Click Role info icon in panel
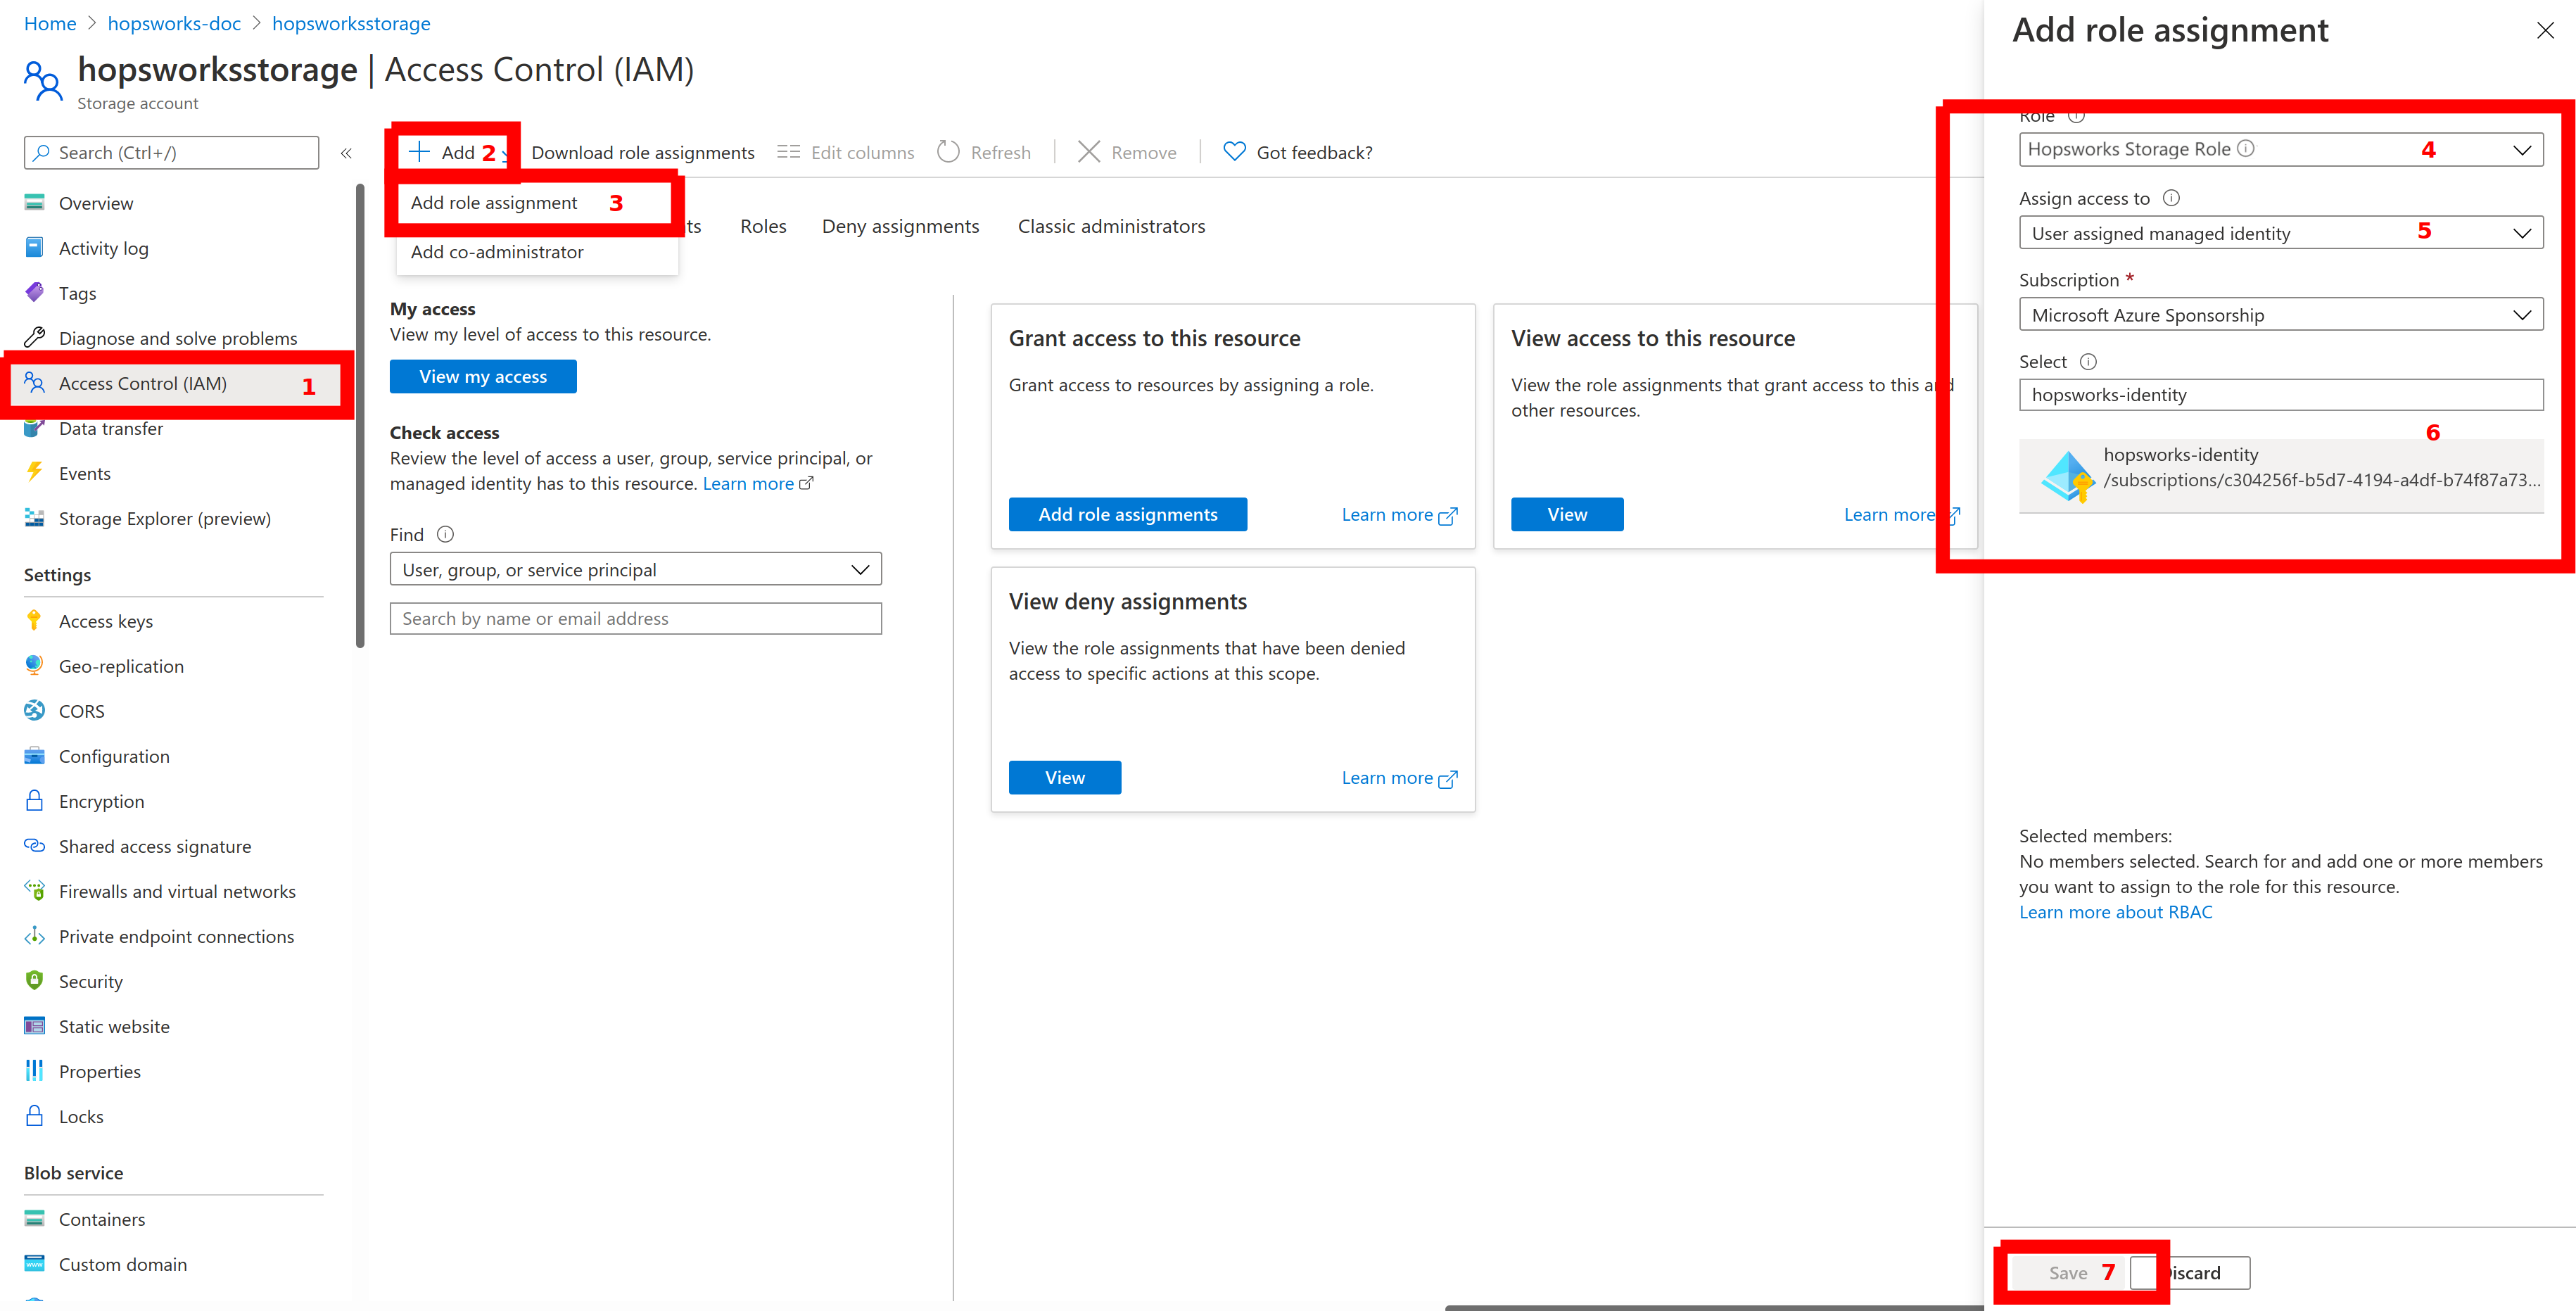The height and width of the screenshot is (1311, 2576). pos(2076,116)
